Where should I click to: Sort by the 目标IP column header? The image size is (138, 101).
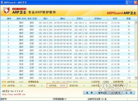pyautogui.click(x=80, y=19)
